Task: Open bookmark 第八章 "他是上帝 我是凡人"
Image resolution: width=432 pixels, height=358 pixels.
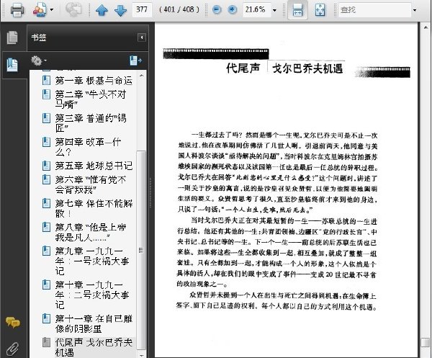Action: (91, 232)
